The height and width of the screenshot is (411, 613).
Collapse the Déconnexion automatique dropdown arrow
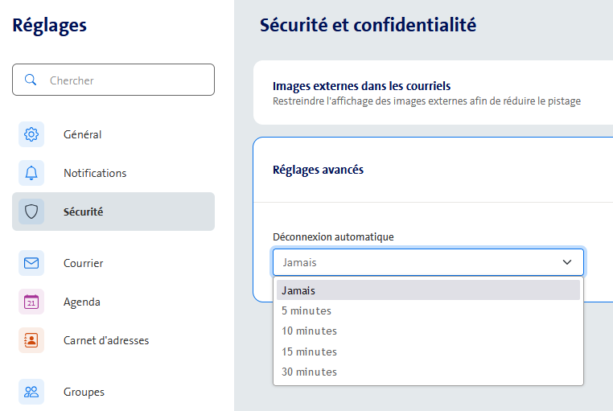(x=567, y=262)
